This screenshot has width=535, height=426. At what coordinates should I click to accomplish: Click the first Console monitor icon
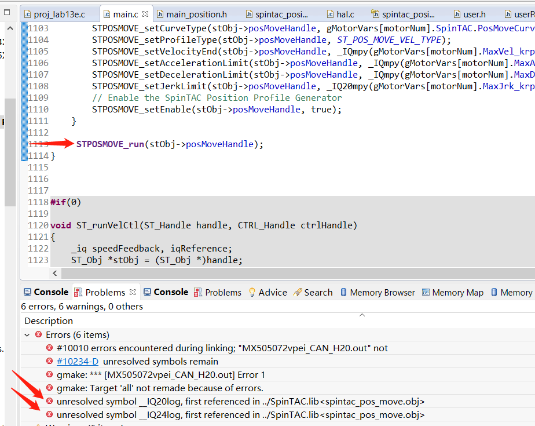coord(27,292)
